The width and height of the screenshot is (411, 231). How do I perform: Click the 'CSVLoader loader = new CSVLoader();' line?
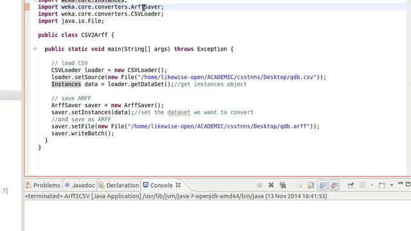(x=109, y=70)
